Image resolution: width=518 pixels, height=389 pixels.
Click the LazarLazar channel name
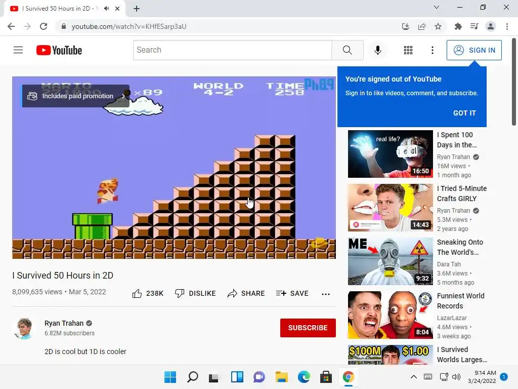(452, 318)
